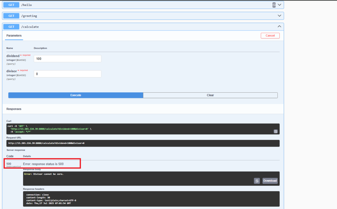
Task: Select the Request URL text box
Action: [x=143, y=143]
